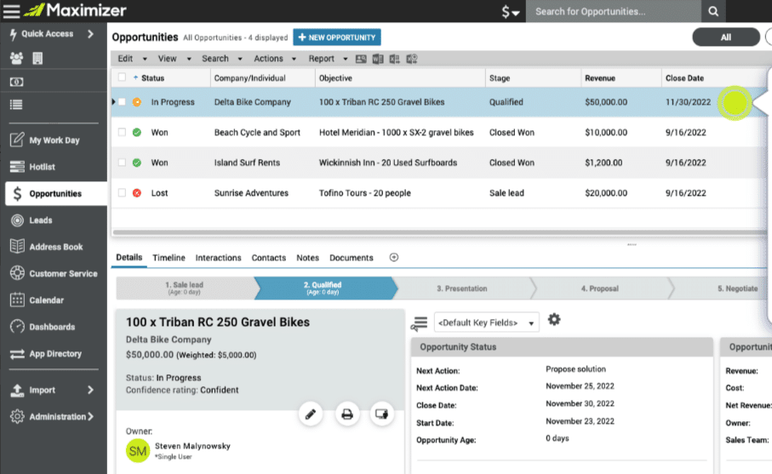The image size is (772, 474).
Task: Select the All filter pill
Action: (x=726, y=37)
